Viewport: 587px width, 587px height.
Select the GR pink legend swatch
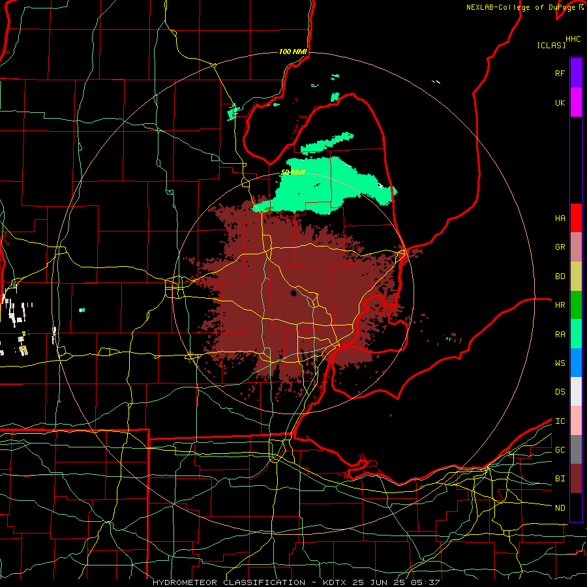pyautogui.click(x=576, y=247)
